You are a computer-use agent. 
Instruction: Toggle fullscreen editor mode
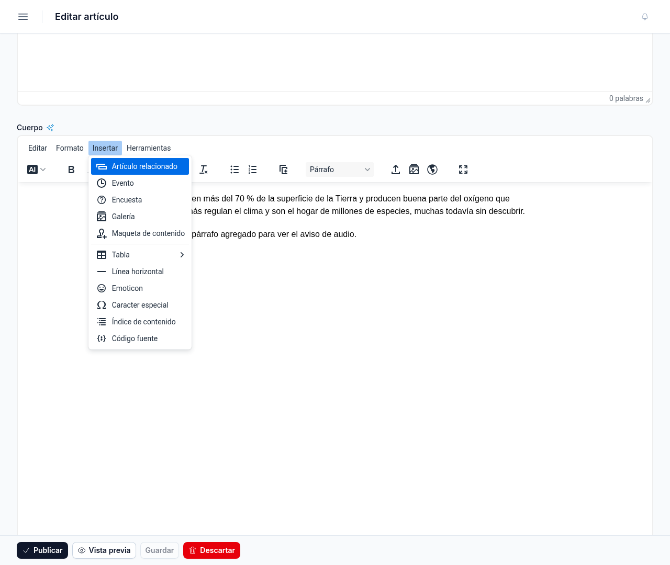(x=463, y=169)
